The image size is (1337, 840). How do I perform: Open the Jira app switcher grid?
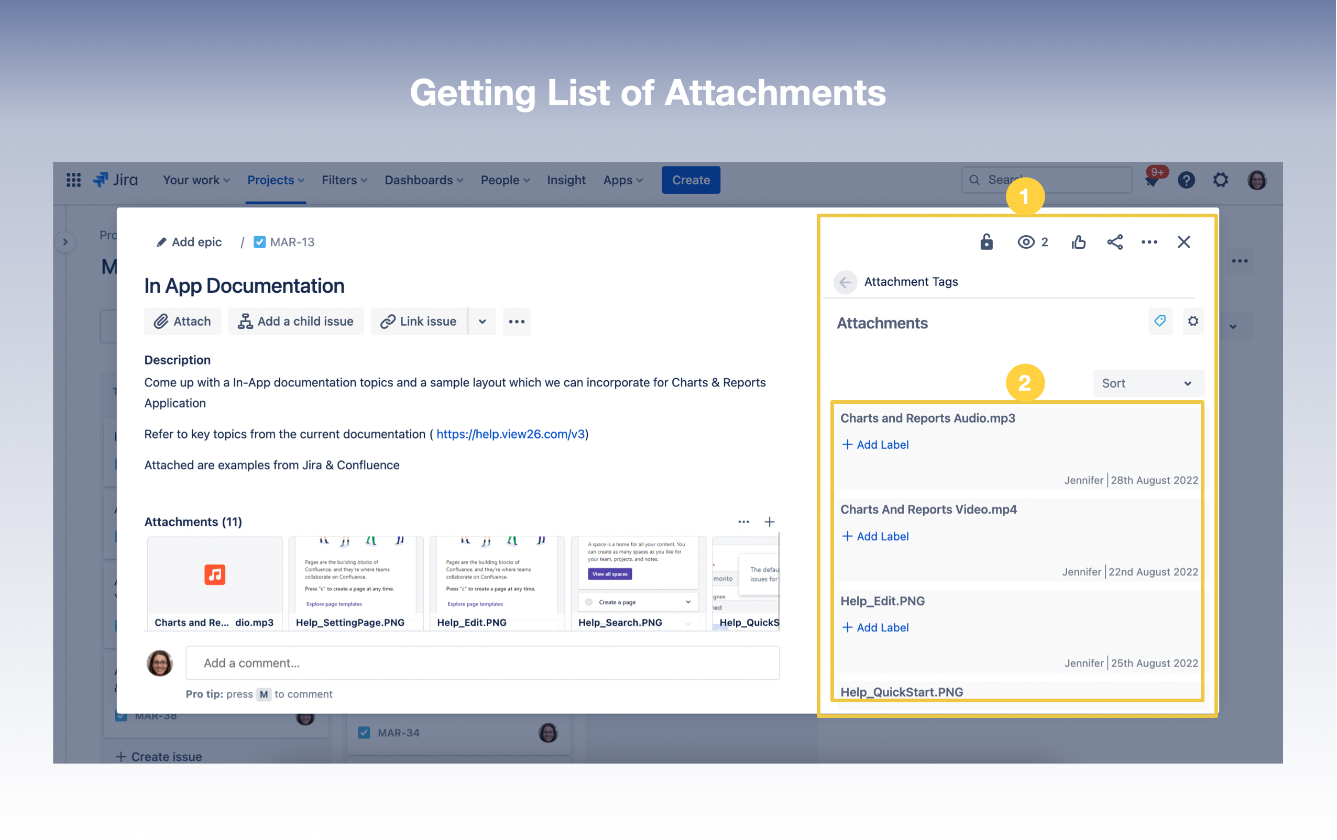tap(73, 180)
